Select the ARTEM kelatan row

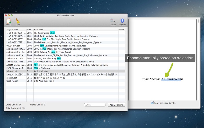point(16,65)
